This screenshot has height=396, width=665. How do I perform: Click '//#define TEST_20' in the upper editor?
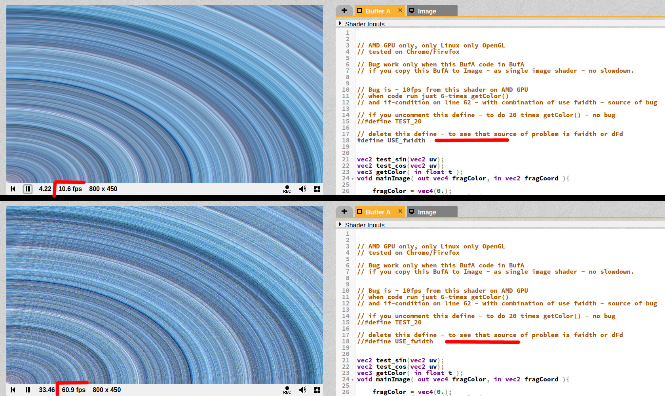click(389, 121)
